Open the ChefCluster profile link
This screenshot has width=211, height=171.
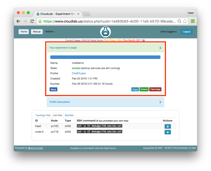tap(79, 73)
